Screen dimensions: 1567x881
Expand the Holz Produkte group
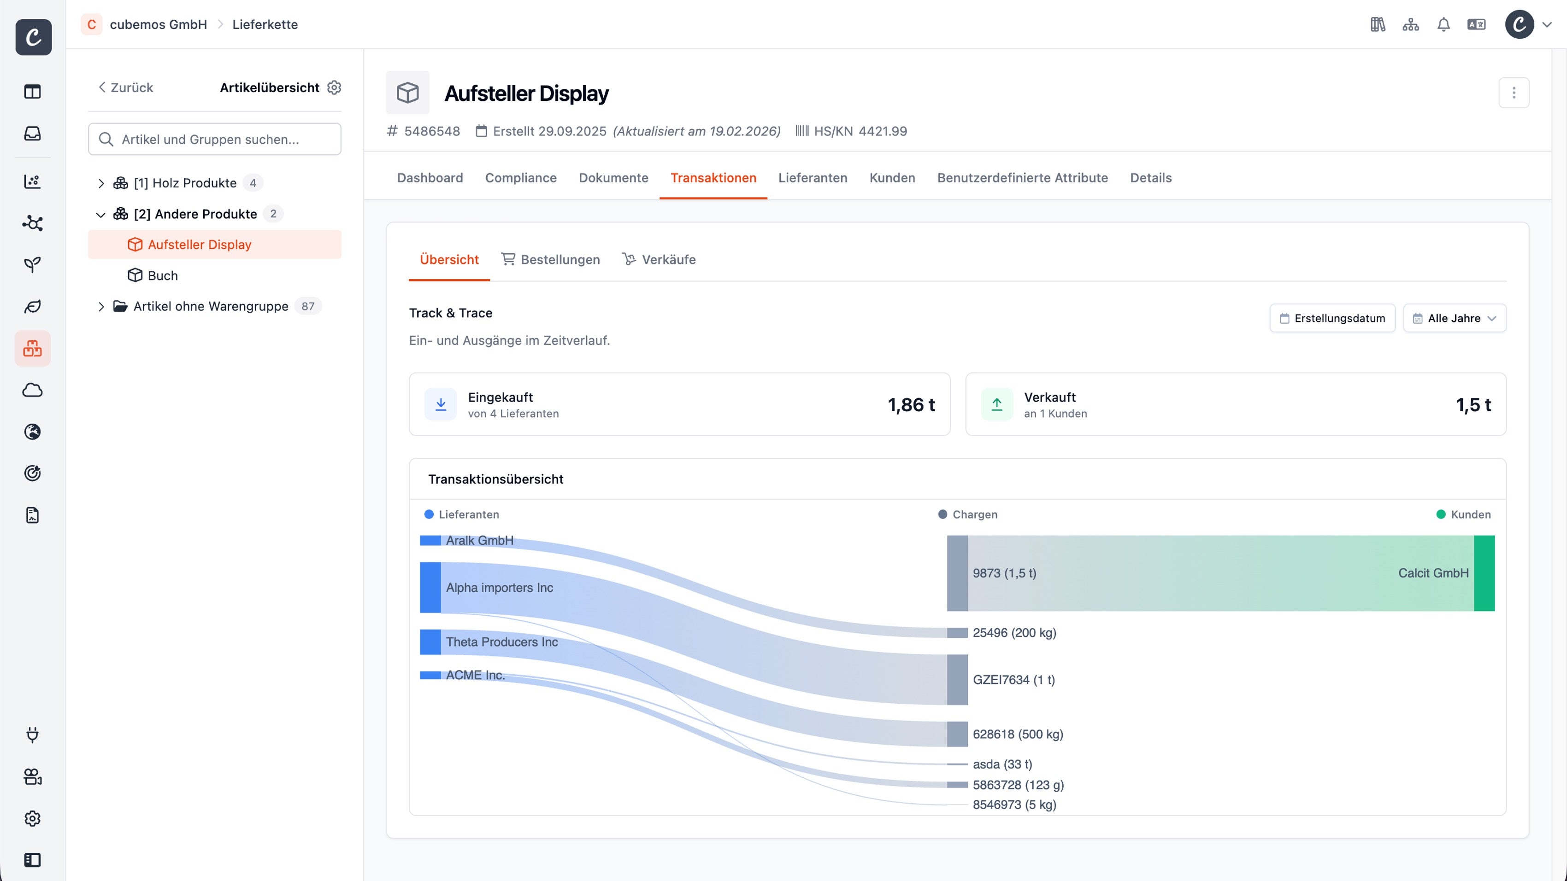click(x=101, y=183)
